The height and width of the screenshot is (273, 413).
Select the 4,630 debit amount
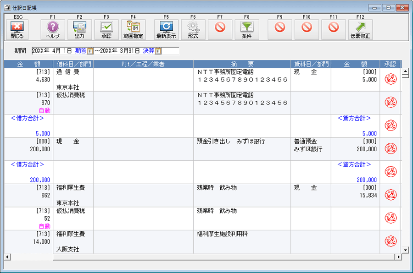43,80
